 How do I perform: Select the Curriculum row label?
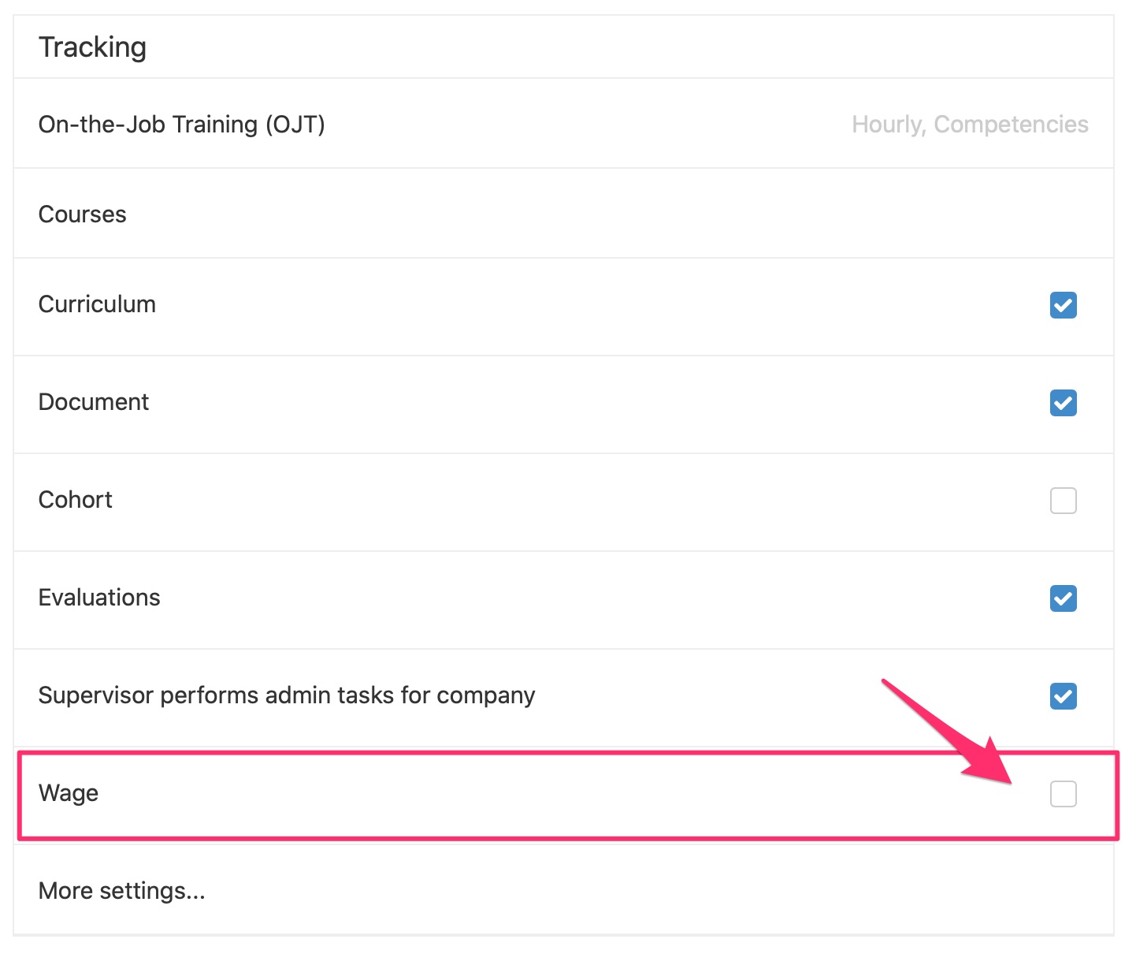97,304
